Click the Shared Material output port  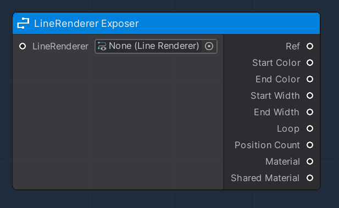click(x=310, y=178)
